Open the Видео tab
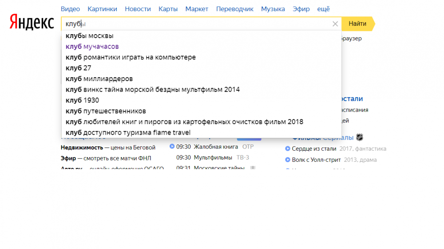The height and width of the screenshot is (249, 444). pos(70,9)
